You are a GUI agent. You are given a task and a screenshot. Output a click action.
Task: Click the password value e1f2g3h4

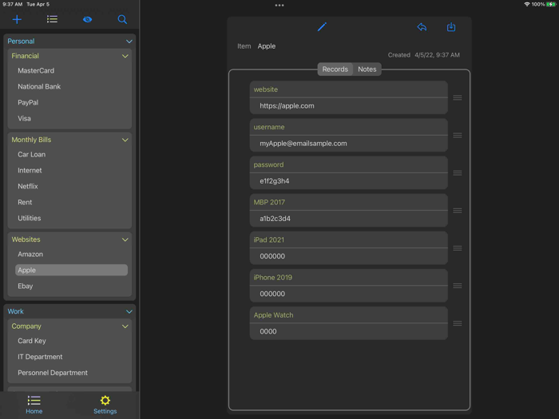[275, 181]
